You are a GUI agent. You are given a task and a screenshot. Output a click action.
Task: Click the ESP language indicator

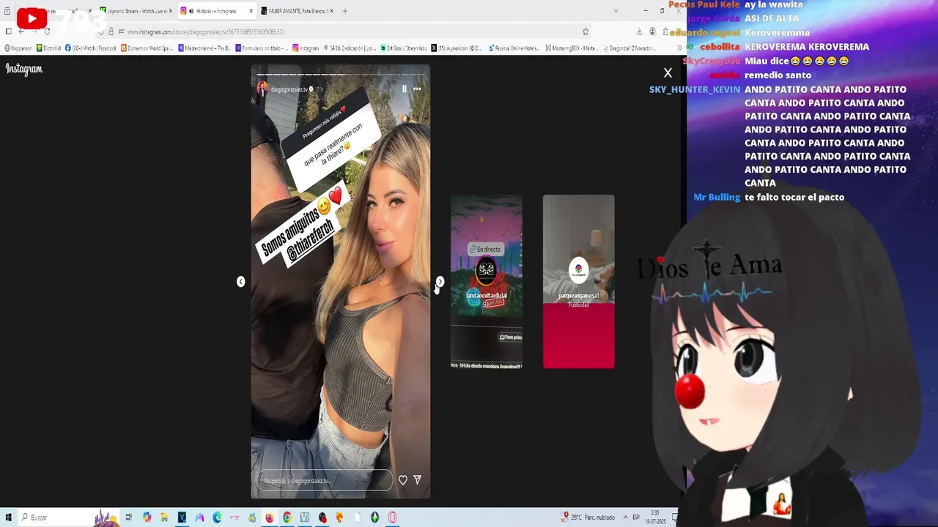point(636,517)
